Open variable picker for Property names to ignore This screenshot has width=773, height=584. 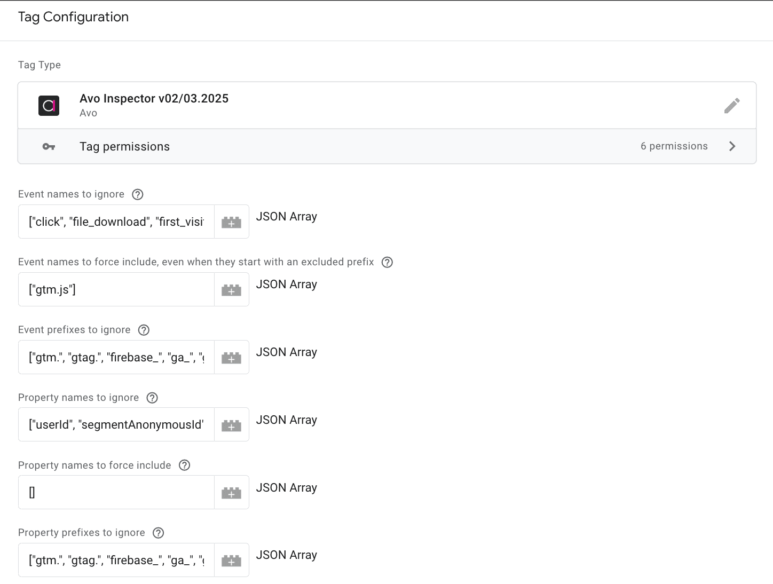231,424
